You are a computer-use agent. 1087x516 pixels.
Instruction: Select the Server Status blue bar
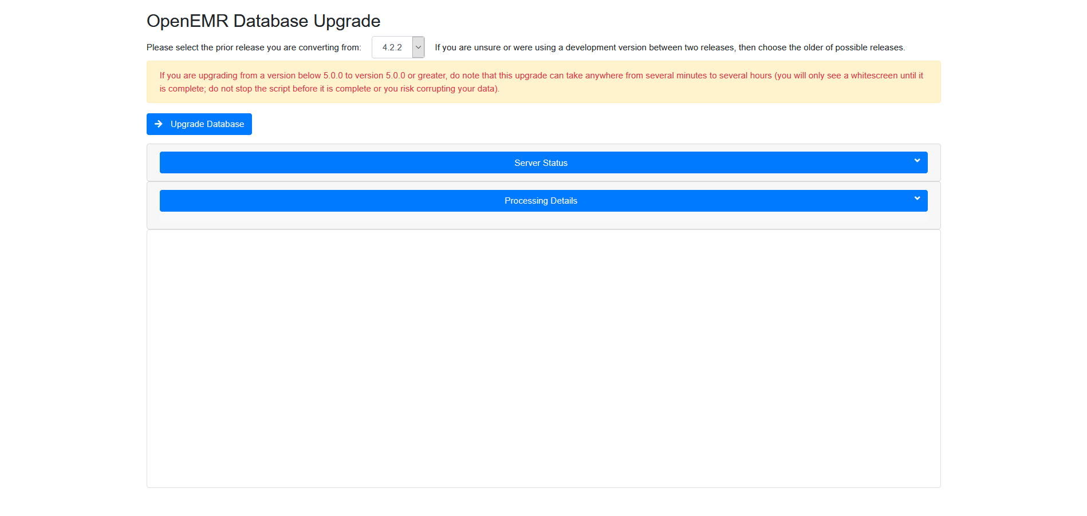541,162
